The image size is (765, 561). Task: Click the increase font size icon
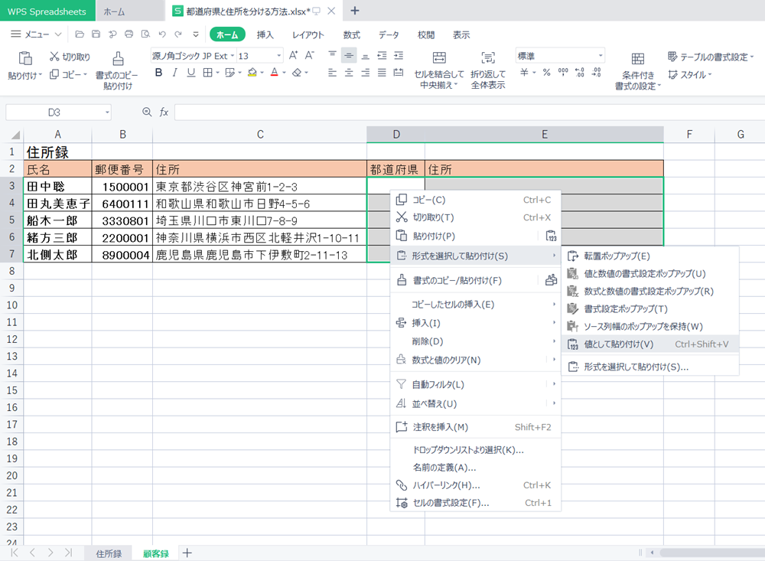point(294,56)
